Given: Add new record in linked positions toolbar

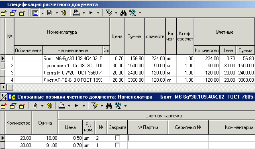Looking at the screenshot, I should click(x=4, y=106).
